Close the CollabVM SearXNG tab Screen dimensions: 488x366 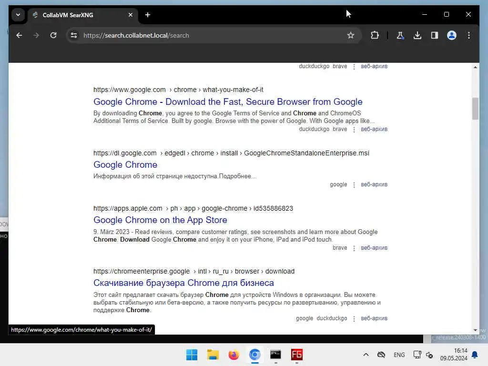coord(131,15)
